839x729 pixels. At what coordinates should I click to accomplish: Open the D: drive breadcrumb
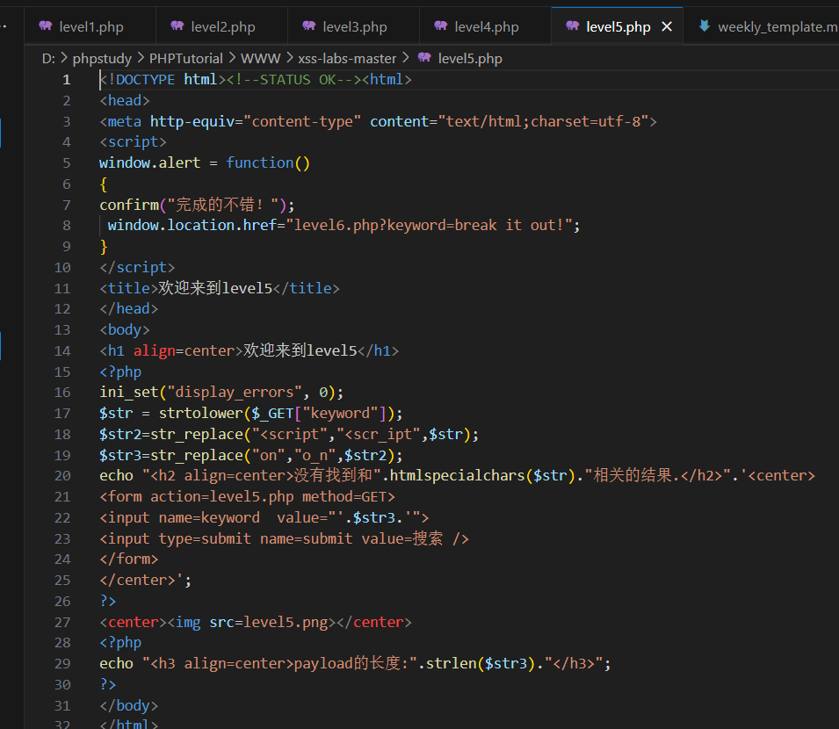(48, 58)
